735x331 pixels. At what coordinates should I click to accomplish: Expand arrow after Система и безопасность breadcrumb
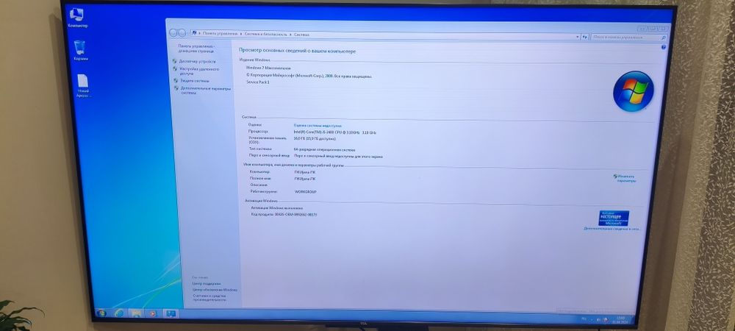pos(290,35)
